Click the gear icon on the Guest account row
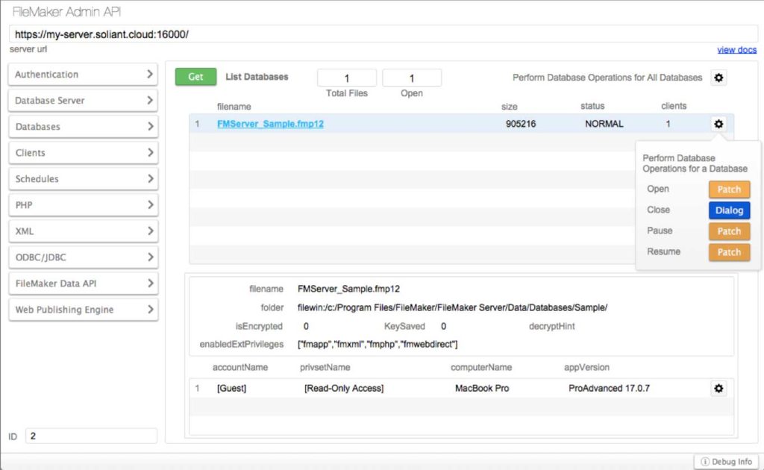This screenshot has width=764, height=470. point(718,388)
